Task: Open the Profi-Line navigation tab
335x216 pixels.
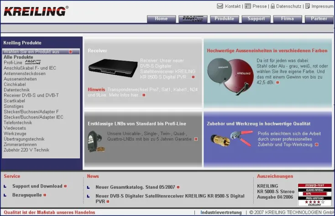Action: 193,19
